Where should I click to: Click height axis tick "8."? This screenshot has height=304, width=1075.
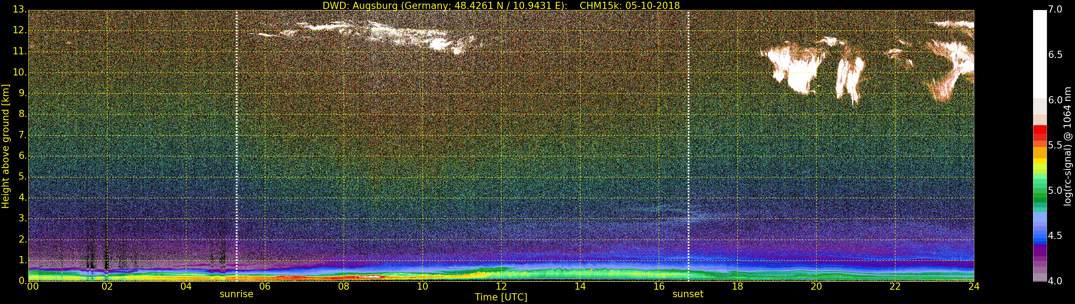click(x=22, y=114)
